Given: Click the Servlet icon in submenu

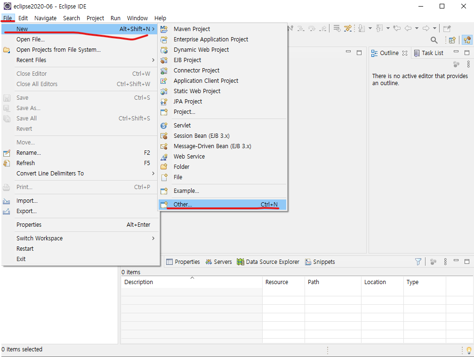Looking at the screenshot, I should 164,125.
